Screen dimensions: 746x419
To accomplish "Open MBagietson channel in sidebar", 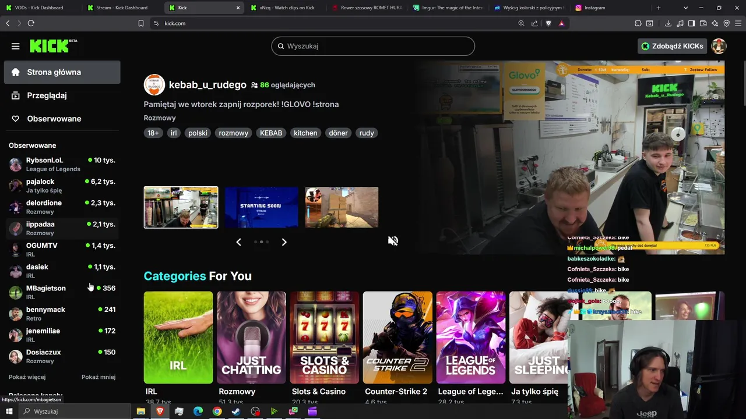I will [x=62, y=292].
